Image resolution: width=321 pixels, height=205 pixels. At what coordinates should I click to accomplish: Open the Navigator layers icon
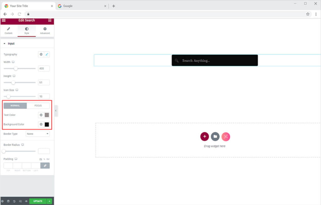pos(8,201)
